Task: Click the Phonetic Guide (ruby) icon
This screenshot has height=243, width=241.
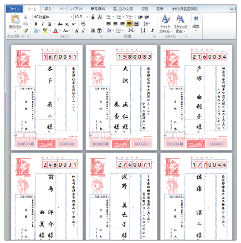Action: coord(93,17)
